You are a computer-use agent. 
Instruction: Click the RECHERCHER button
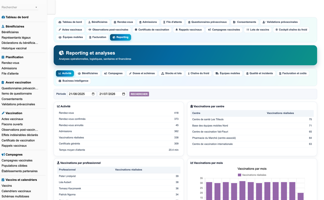pos(139,94)
